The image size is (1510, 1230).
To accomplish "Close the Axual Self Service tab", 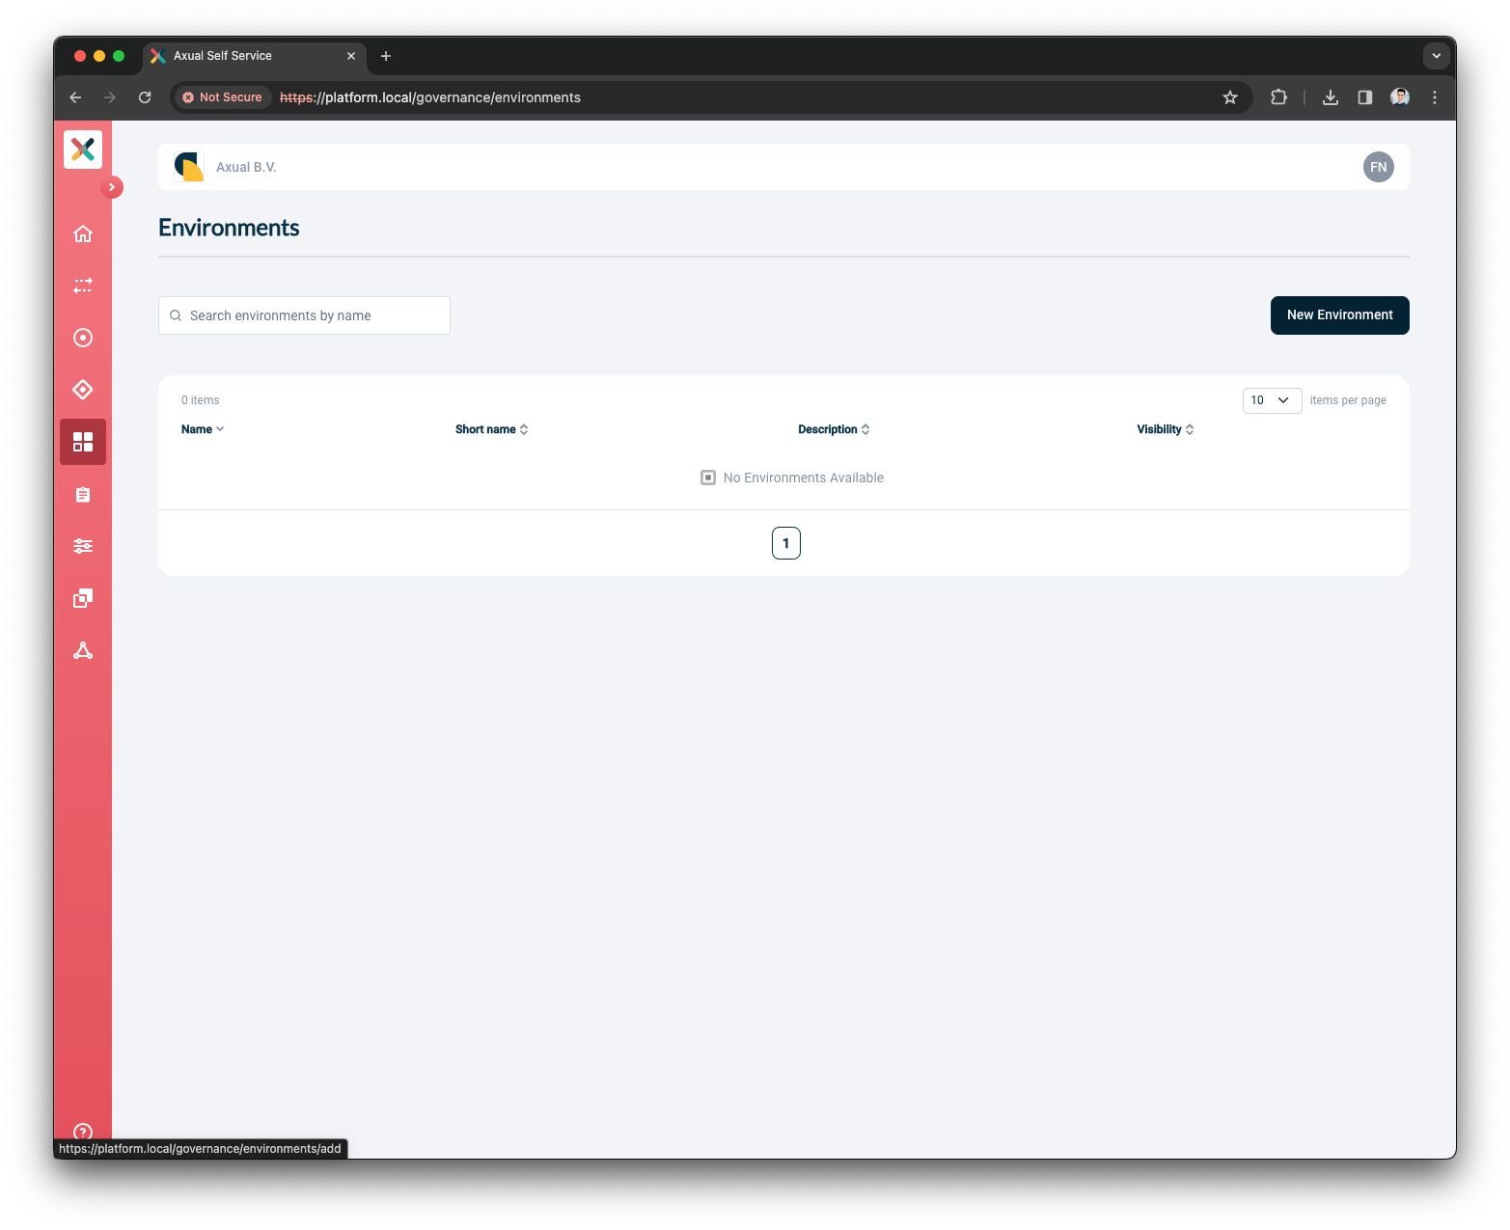I will pos(351,56).
